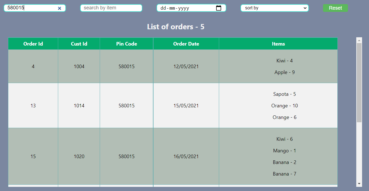Click the Kiwi - 4 item

coord(285,61)
